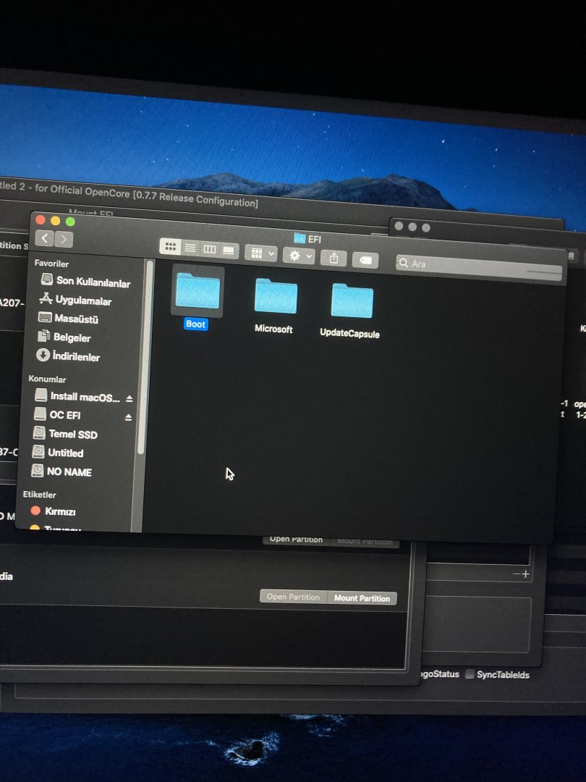Go back in Finder history
586x782 pixels.
click(x=45, y=238)
